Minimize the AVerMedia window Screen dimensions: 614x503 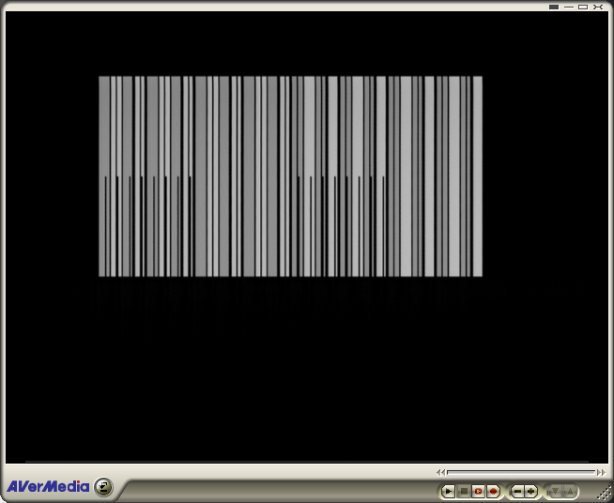(569, 7)
